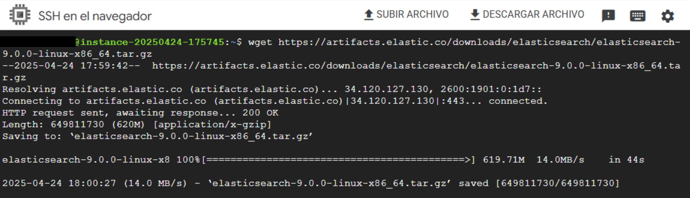
Task: Click the Length 649811730 output line
Action: pyautogui.click(x=137, y=125)
